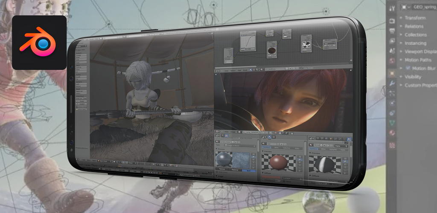Image resolution: width=437 pixels, height=213 pixels.
Task: Click red sphere material preview thumbnail
Action: pyautogui.click(x=279, y=163)
